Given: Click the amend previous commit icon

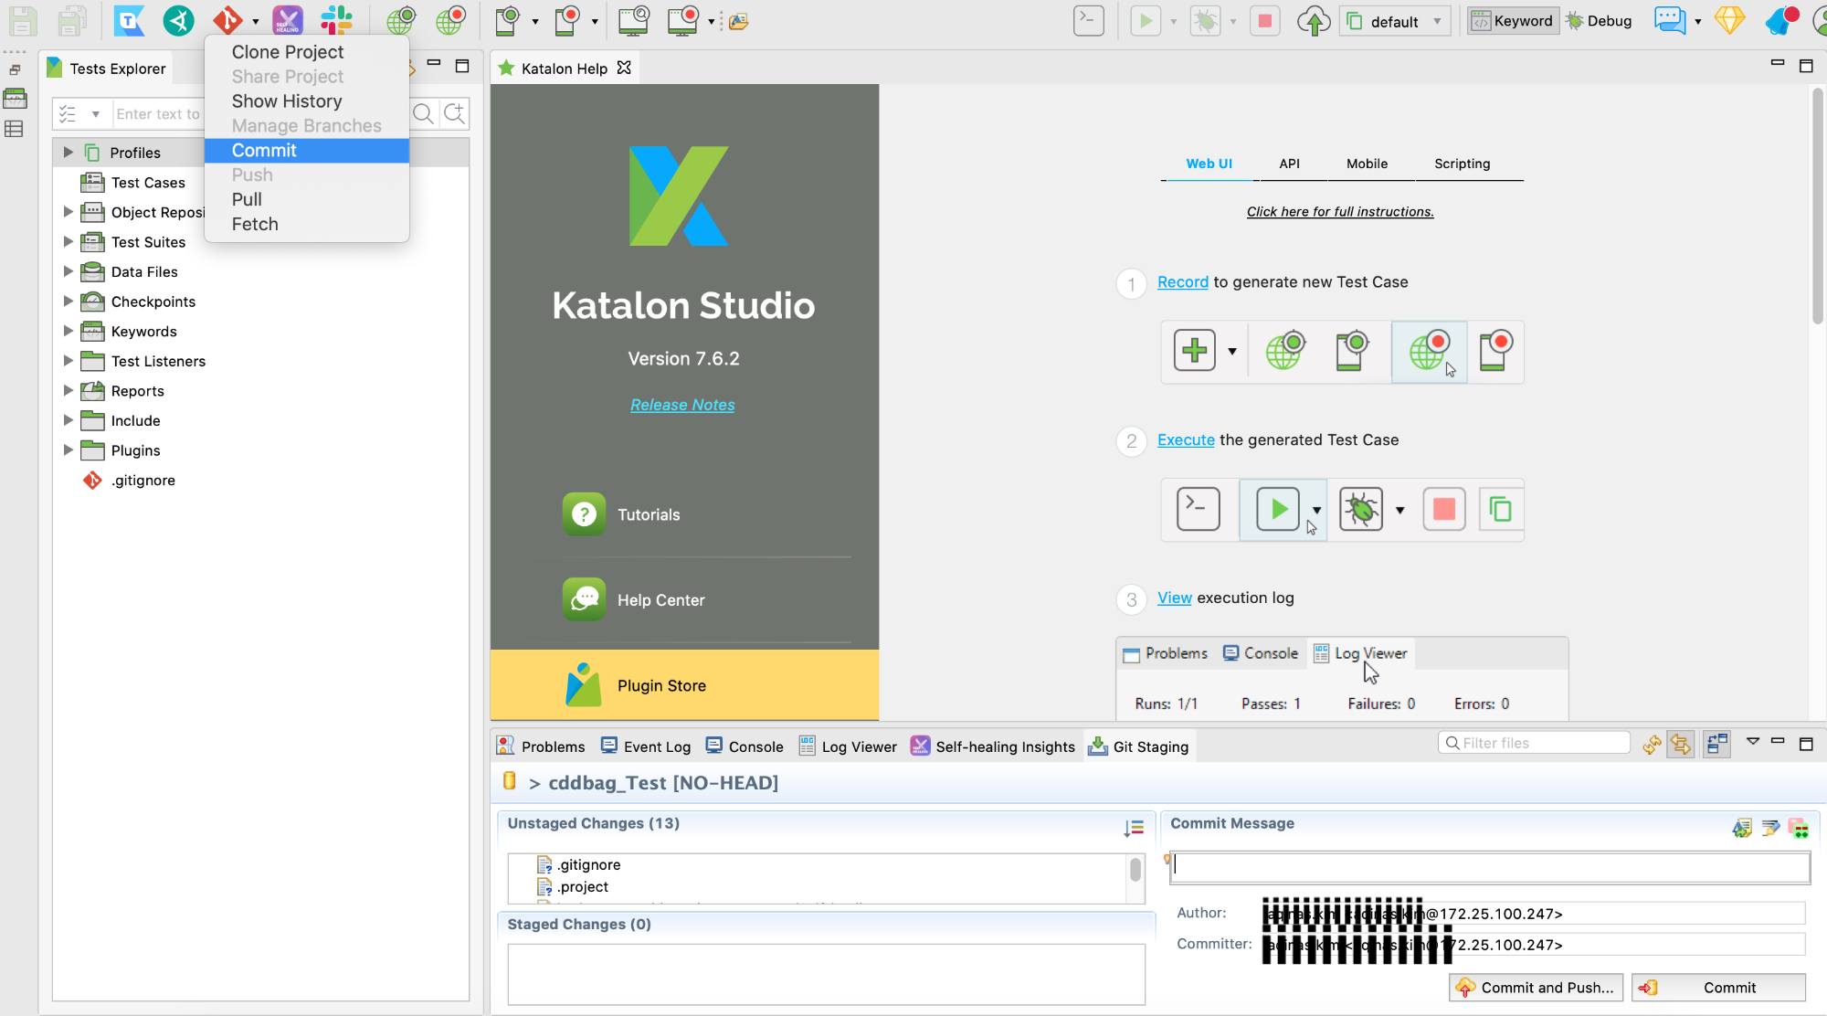Looking at the screenshot, I should pyautogui.click(x=1742, y=828).
